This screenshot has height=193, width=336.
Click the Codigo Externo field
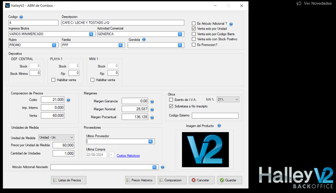[x=215, y=116]
